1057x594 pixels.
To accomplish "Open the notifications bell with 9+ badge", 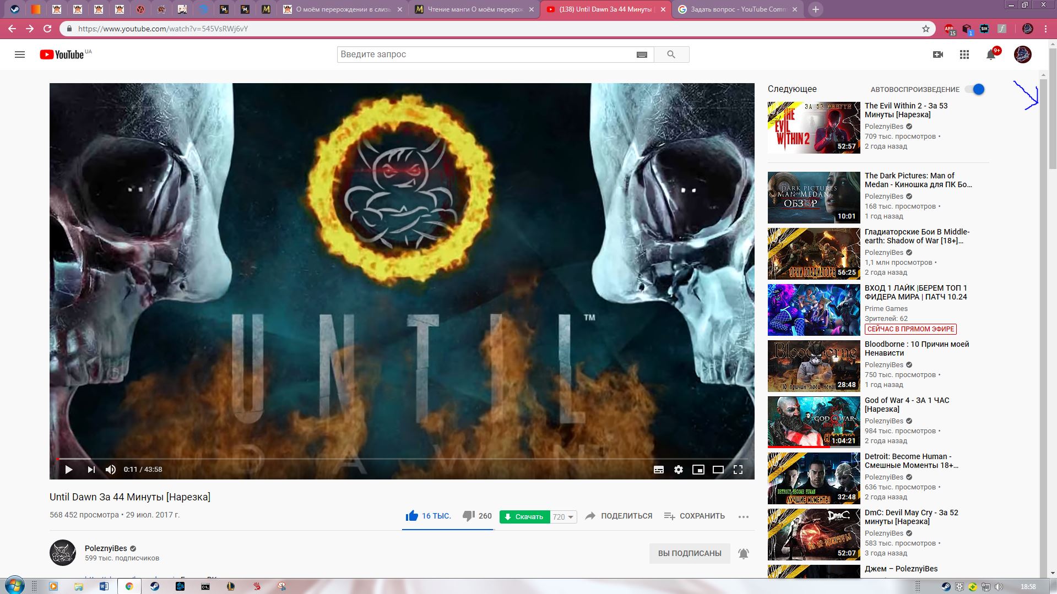I will point(991,54).
